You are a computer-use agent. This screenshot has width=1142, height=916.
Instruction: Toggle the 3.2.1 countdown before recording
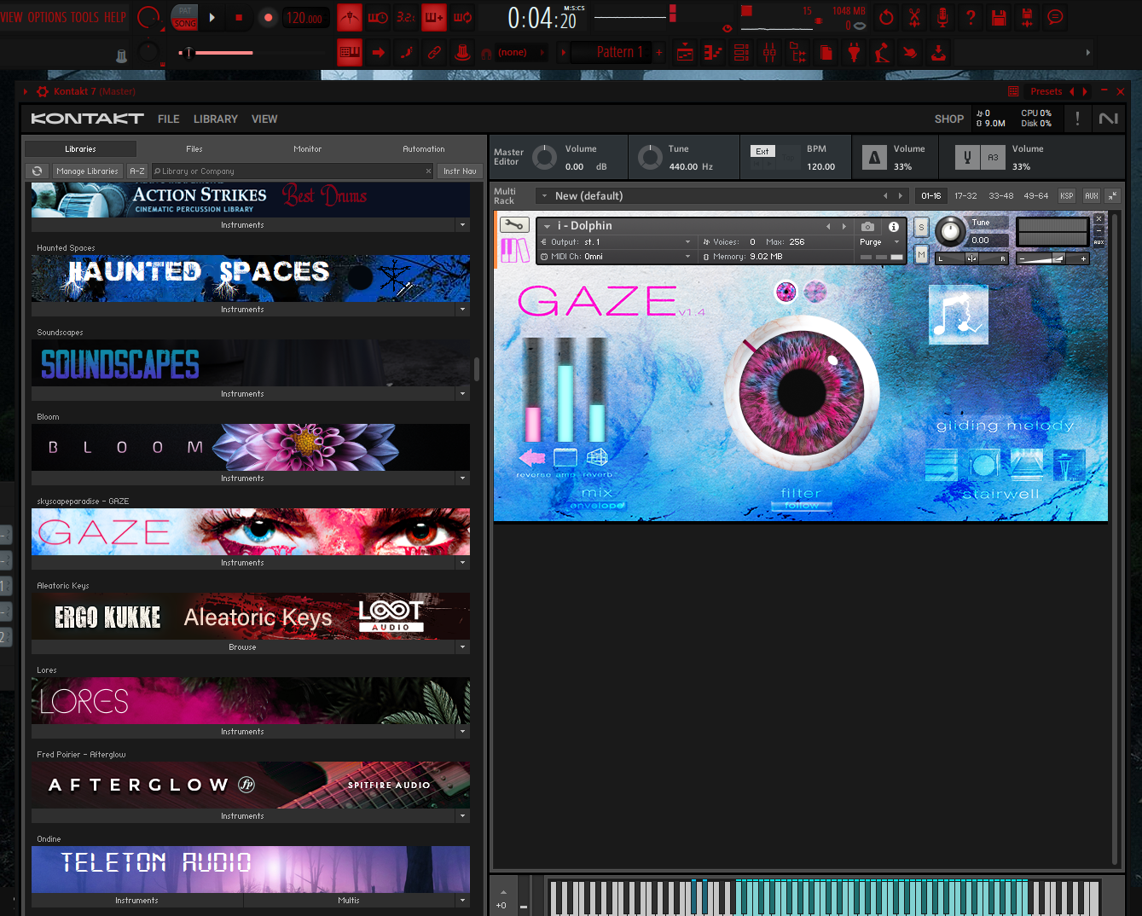point(406,17)
